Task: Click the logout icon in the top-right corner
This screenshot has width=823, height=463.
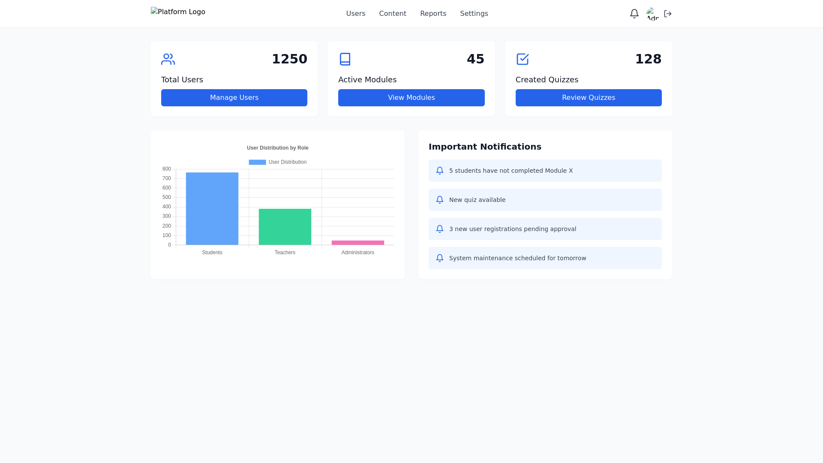Action: [x=667, y=13]
